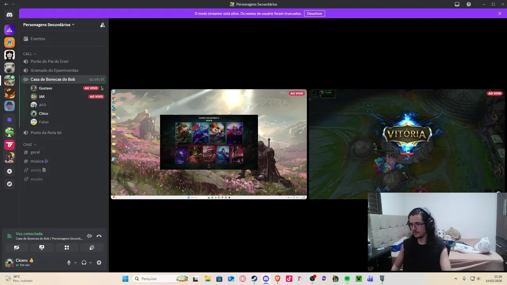The width and height of the screenshot is (507, 285).
Task: Click the Voz conectada status link
Action: click(x=29, y=234)
